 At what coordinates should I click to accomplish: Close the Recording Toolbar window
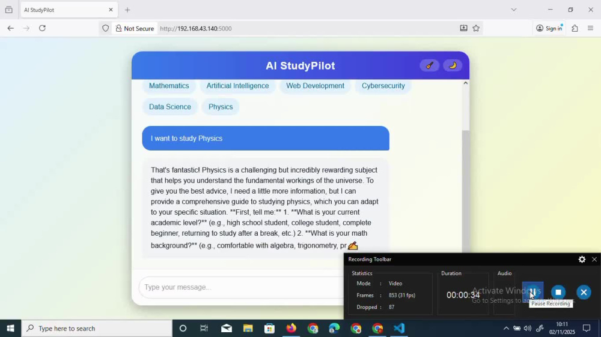[x=594, y=260]
